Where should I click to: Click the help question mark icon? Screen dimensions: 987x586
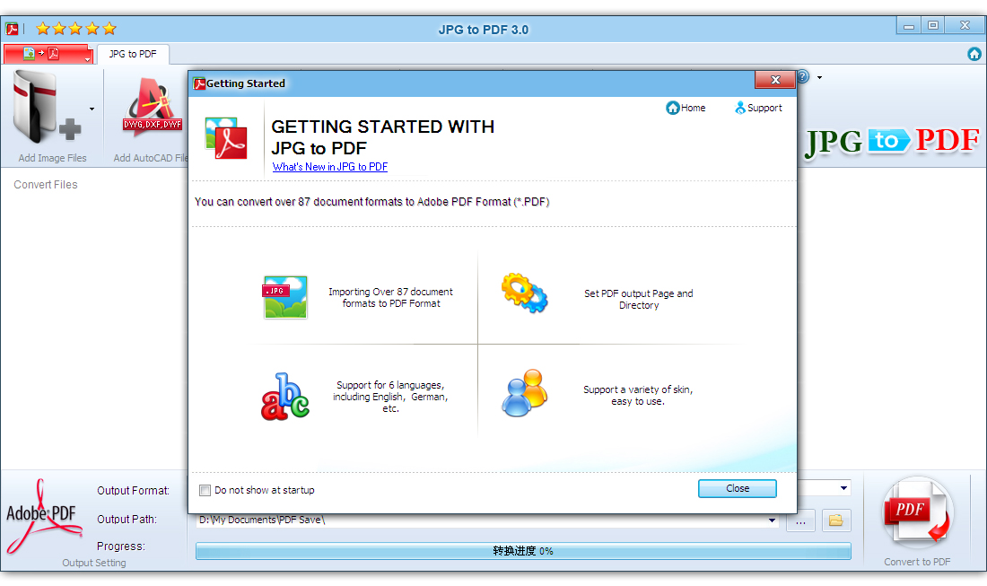coord(803,77)
